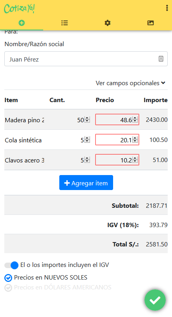
Task: Click the contact picker icon in name field
Action: tap(161, 59)
